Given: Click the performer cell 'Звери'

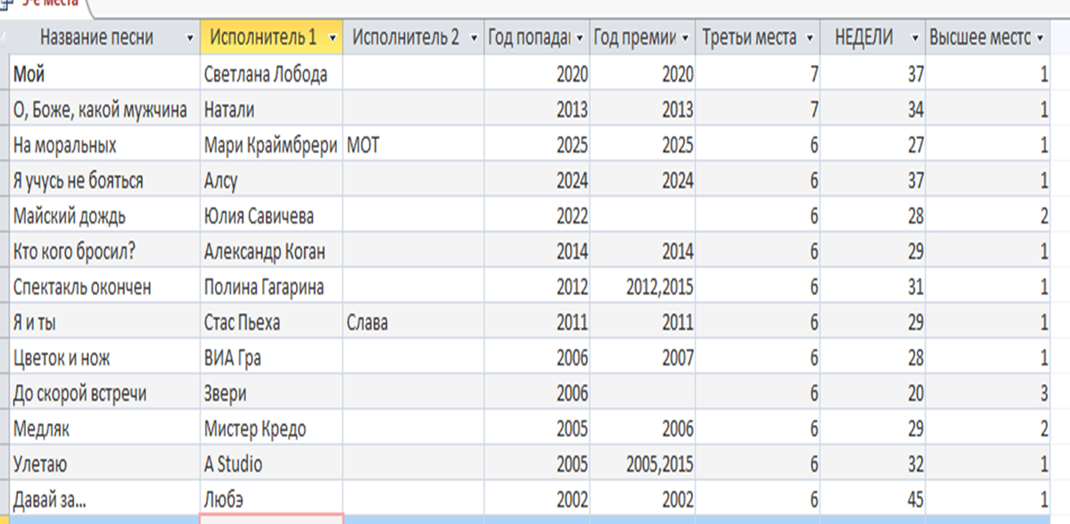Looking at the screenshot, I should point(272,393).
